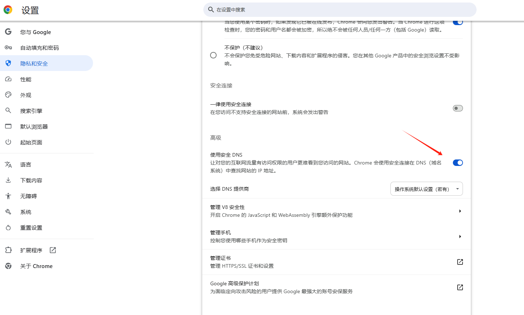Viewport: 524px width, 315px height.
Task: Click the 管理证书 row title
Action: point(220,258)
